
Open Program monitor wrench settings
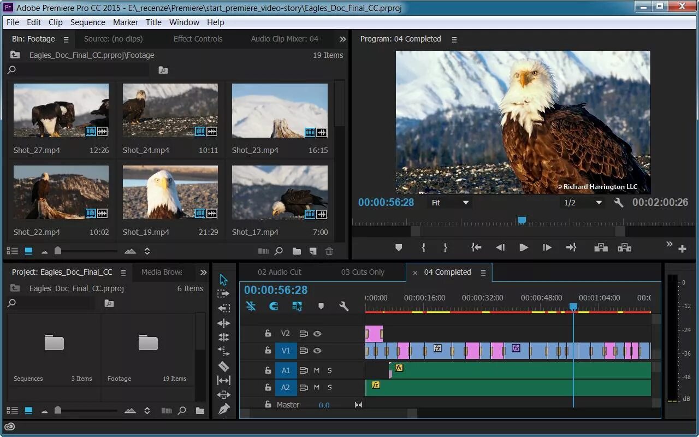[x=619, y=203]
